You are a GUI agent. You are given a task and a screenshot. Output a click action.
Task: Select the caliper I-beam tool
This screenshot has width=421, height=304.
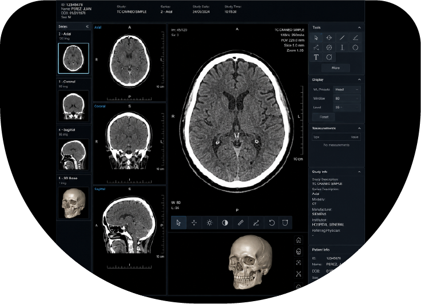coord(342,48)
